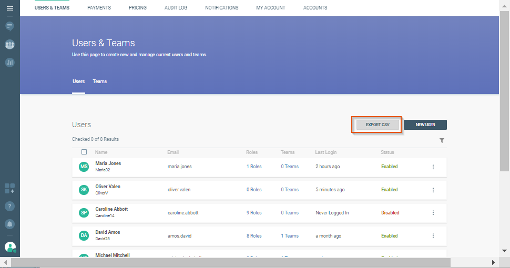Open the filter funnel above users table
The width and height of the screenshot is (510, 268).
pyautogui.click(x=442, y=140)
